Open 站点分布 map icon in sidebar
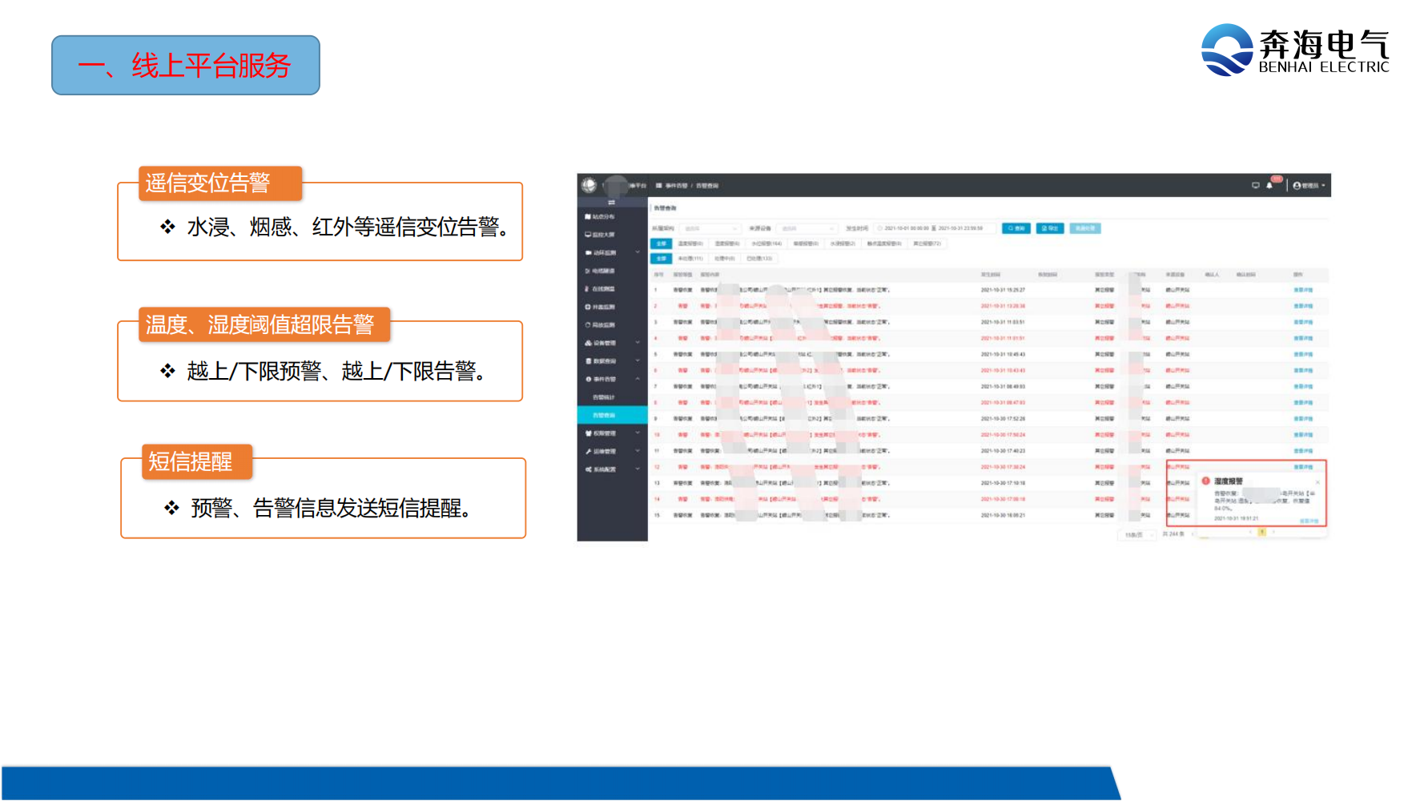This screenshot has width=1424, height=801. click(588, 217)
